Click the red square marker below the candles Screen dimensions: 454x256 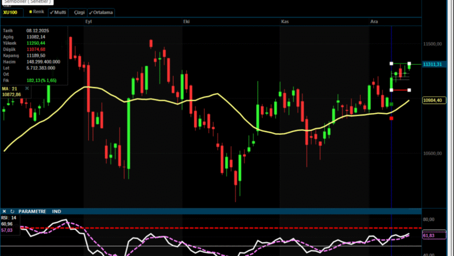pyautogui.click(x=391, y=118)
